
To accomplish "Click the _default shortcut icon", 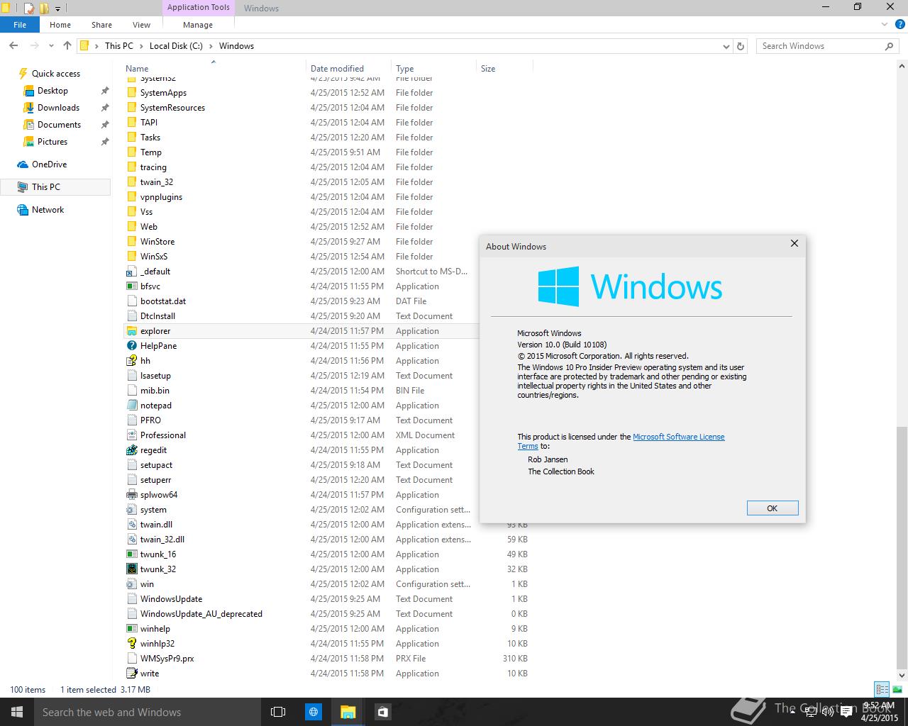I will coord(131,272).
